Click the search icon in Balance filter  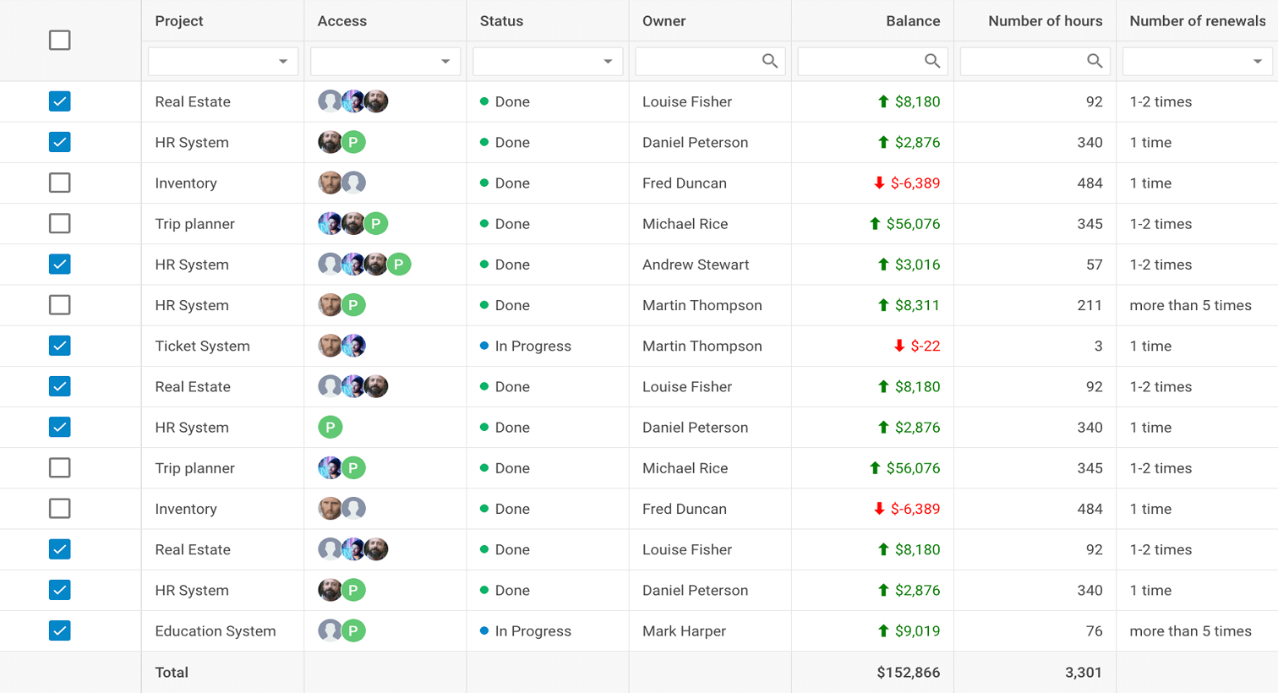coord(931,61)
